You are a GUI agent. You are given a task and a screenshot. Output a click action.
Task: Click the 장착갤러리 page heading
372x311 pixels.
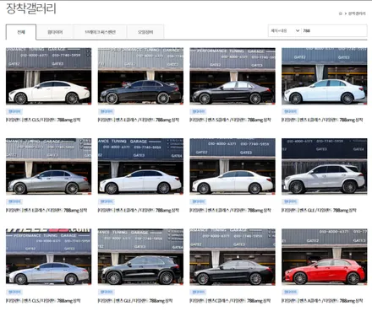pyautogui.click(x=31, y=8)
